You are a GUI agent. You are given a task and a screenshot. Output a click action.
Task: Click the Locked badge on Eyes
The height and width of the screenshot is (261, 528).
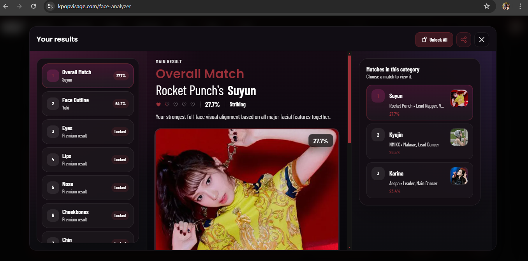tap(120, 132)
